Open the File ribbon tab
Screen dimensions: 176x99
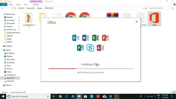4,4
